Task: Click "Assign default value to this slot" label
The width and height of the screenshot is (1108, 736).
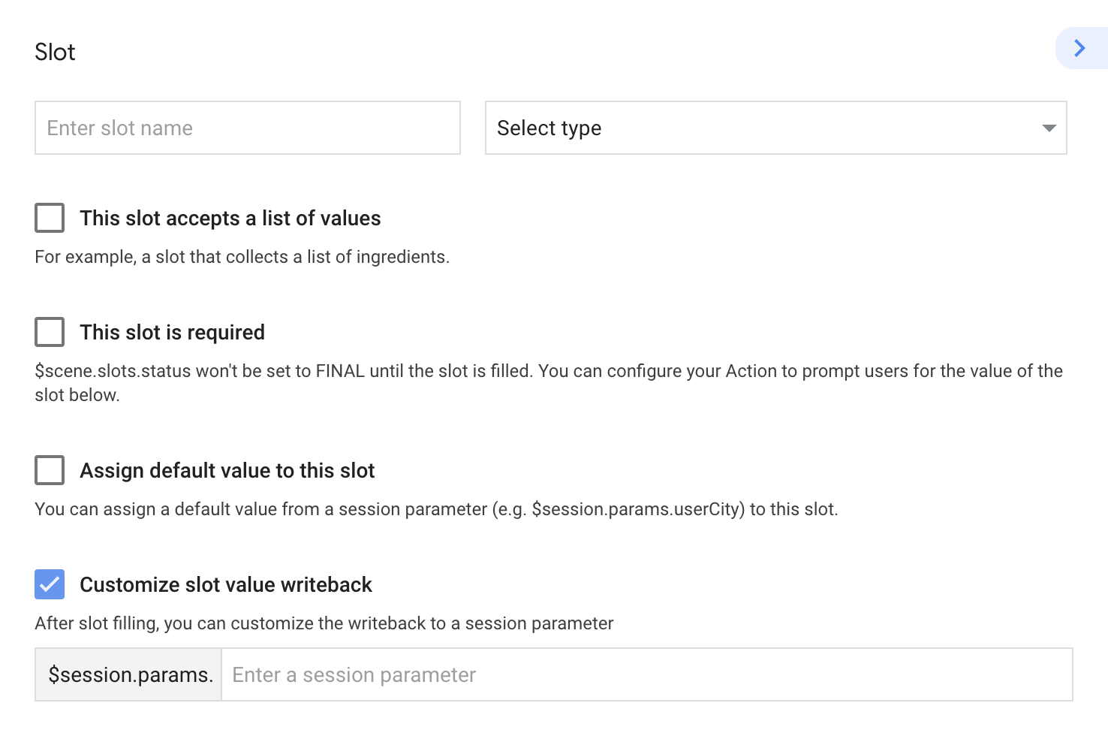Action: [x=227, y=471]
